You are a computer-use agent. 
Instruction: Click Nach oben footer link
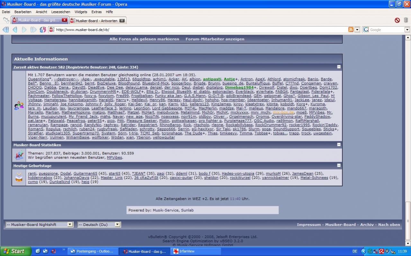[x=389, y=225]
